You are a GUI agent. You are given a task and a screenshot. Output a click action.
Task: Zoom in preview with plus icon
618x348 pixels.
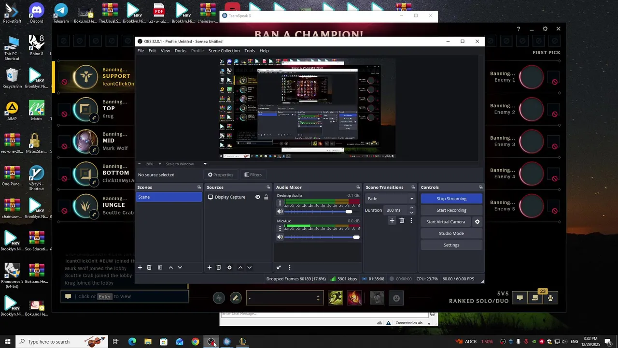(x=160, y=164)
